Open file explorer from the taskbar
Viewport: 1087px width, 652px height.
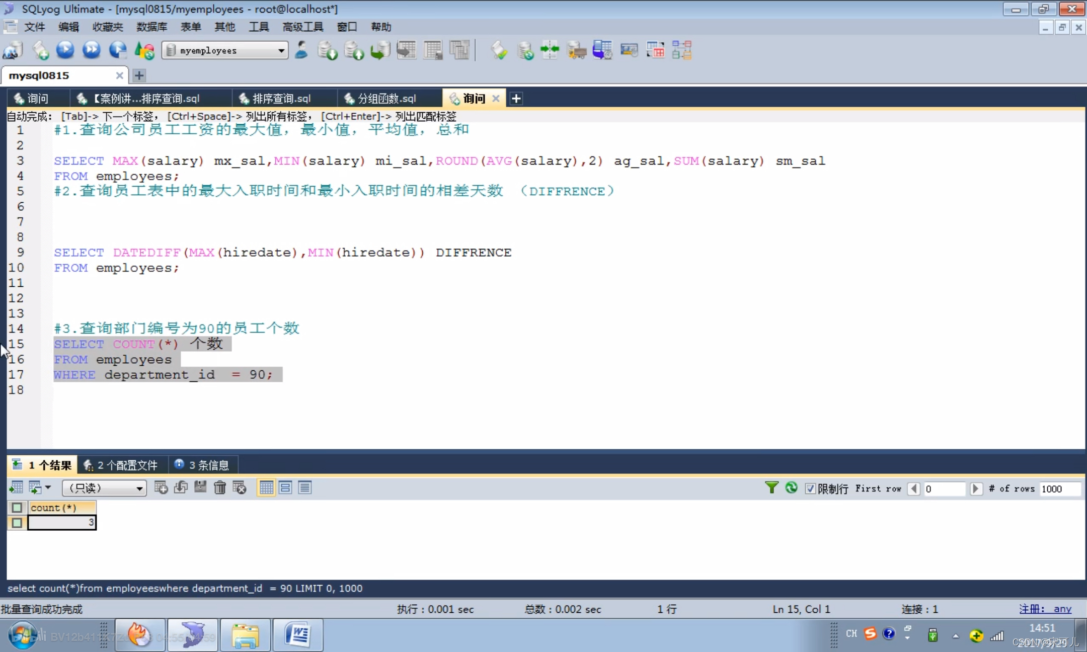pos(245,635)
